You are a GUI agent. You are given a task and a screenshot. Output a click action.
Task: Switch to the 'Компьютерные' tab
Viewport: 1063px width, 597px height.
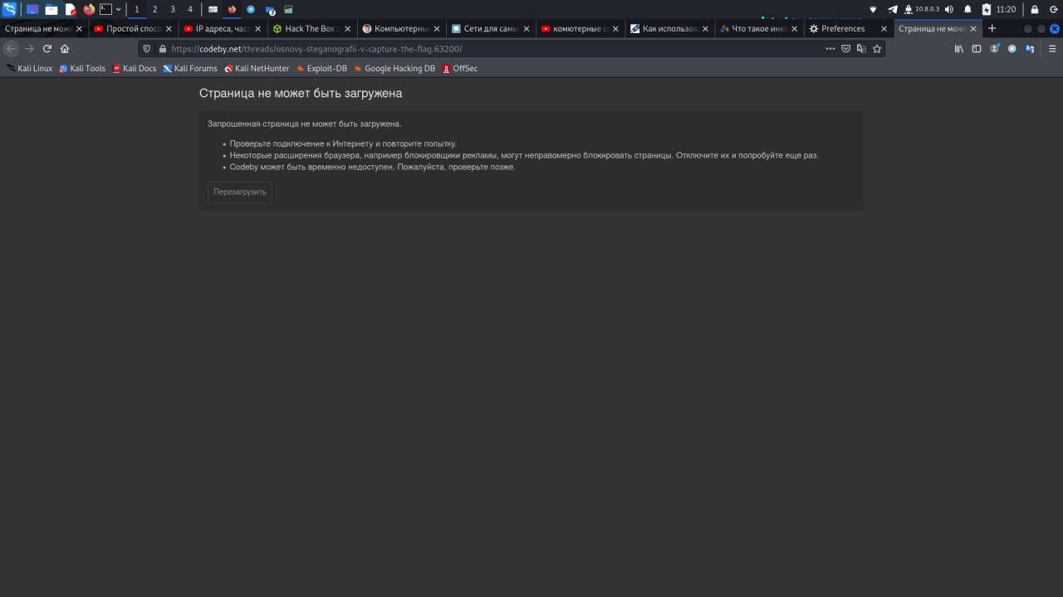(401, 28)
